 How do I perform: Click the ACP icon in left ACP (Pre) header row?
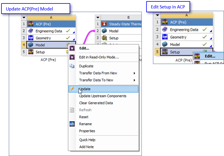31,24
